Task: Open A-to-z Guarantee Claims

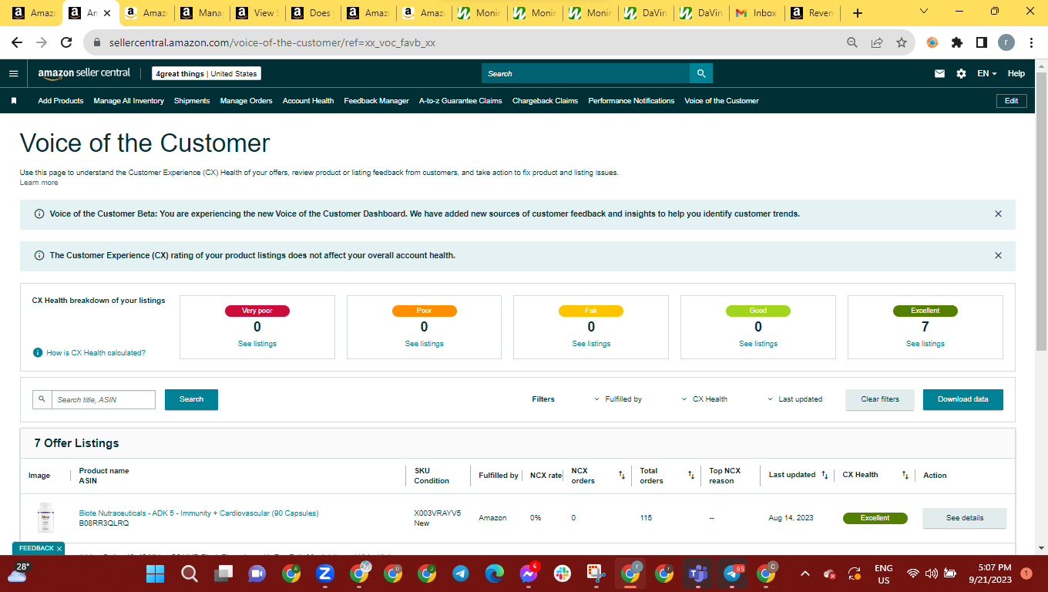Action: pyautogui.click(x=460, y=101)
